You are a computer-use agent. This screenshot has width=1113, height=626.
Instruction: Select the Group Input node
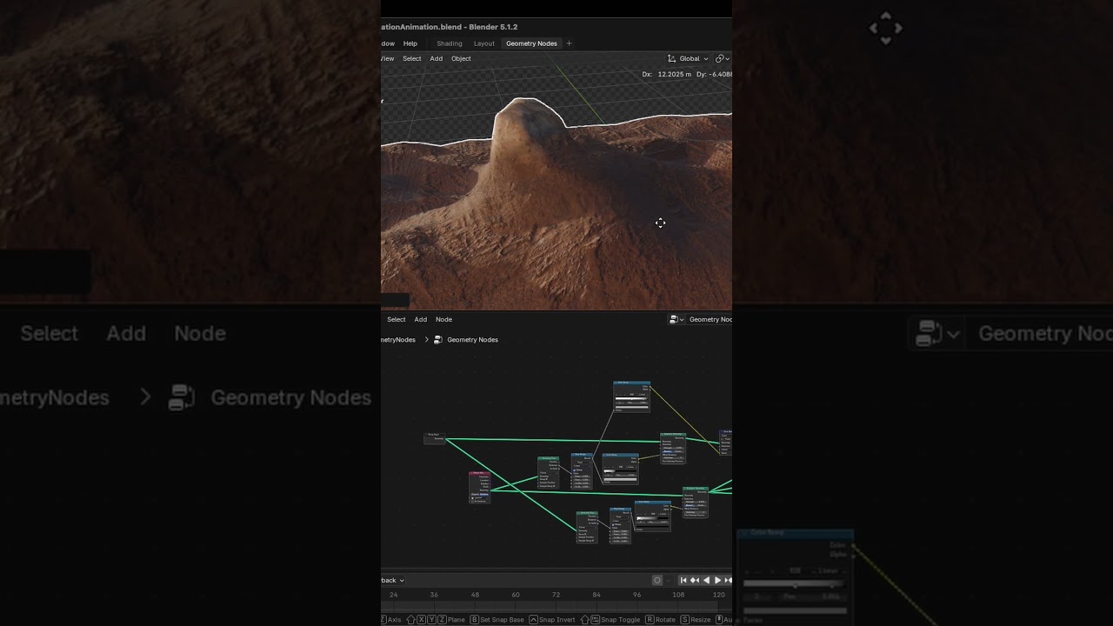tap(435, 438)
